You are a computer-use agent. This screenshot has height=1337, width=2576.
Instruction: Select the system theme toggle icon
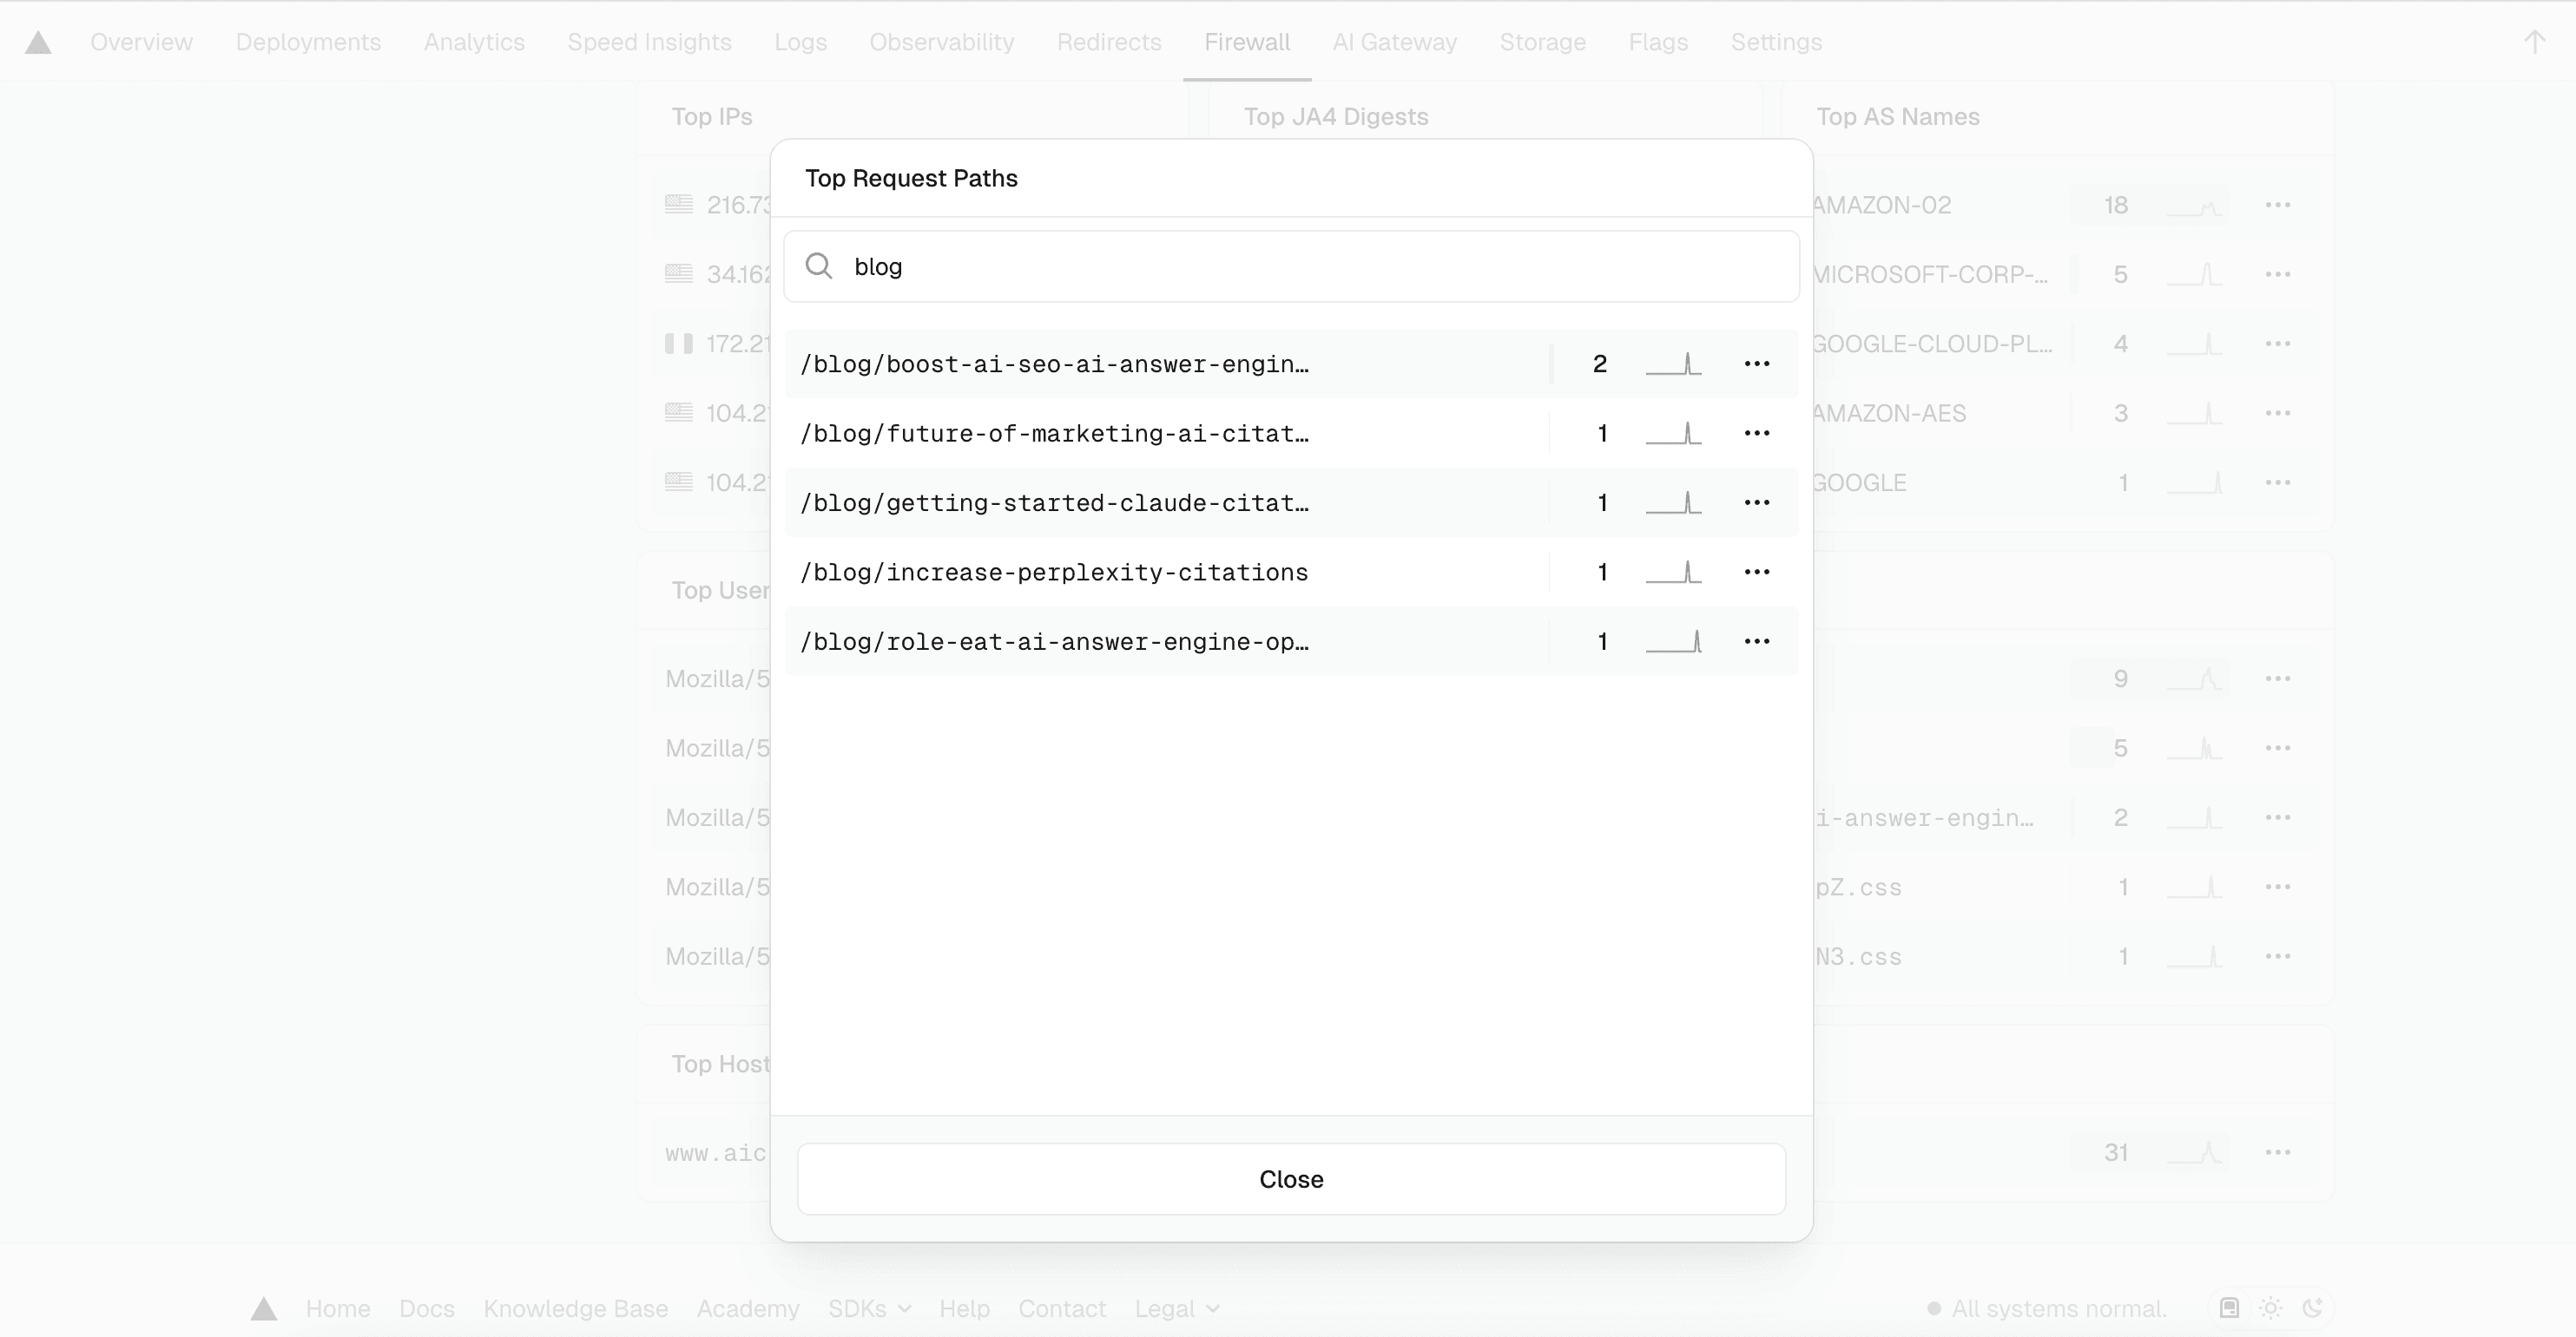point(2229,1308)
